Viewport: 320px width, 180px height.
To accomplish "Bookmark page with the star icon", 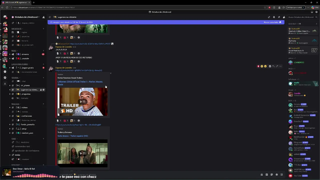I will click(265, 7).
